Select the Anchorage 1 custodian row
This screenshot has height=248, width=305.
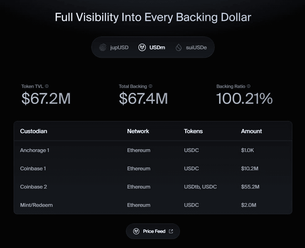click(35, 150)
